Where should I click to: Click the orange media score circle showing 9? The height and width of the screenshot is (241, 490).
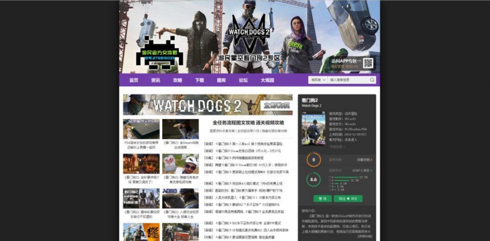314,160
